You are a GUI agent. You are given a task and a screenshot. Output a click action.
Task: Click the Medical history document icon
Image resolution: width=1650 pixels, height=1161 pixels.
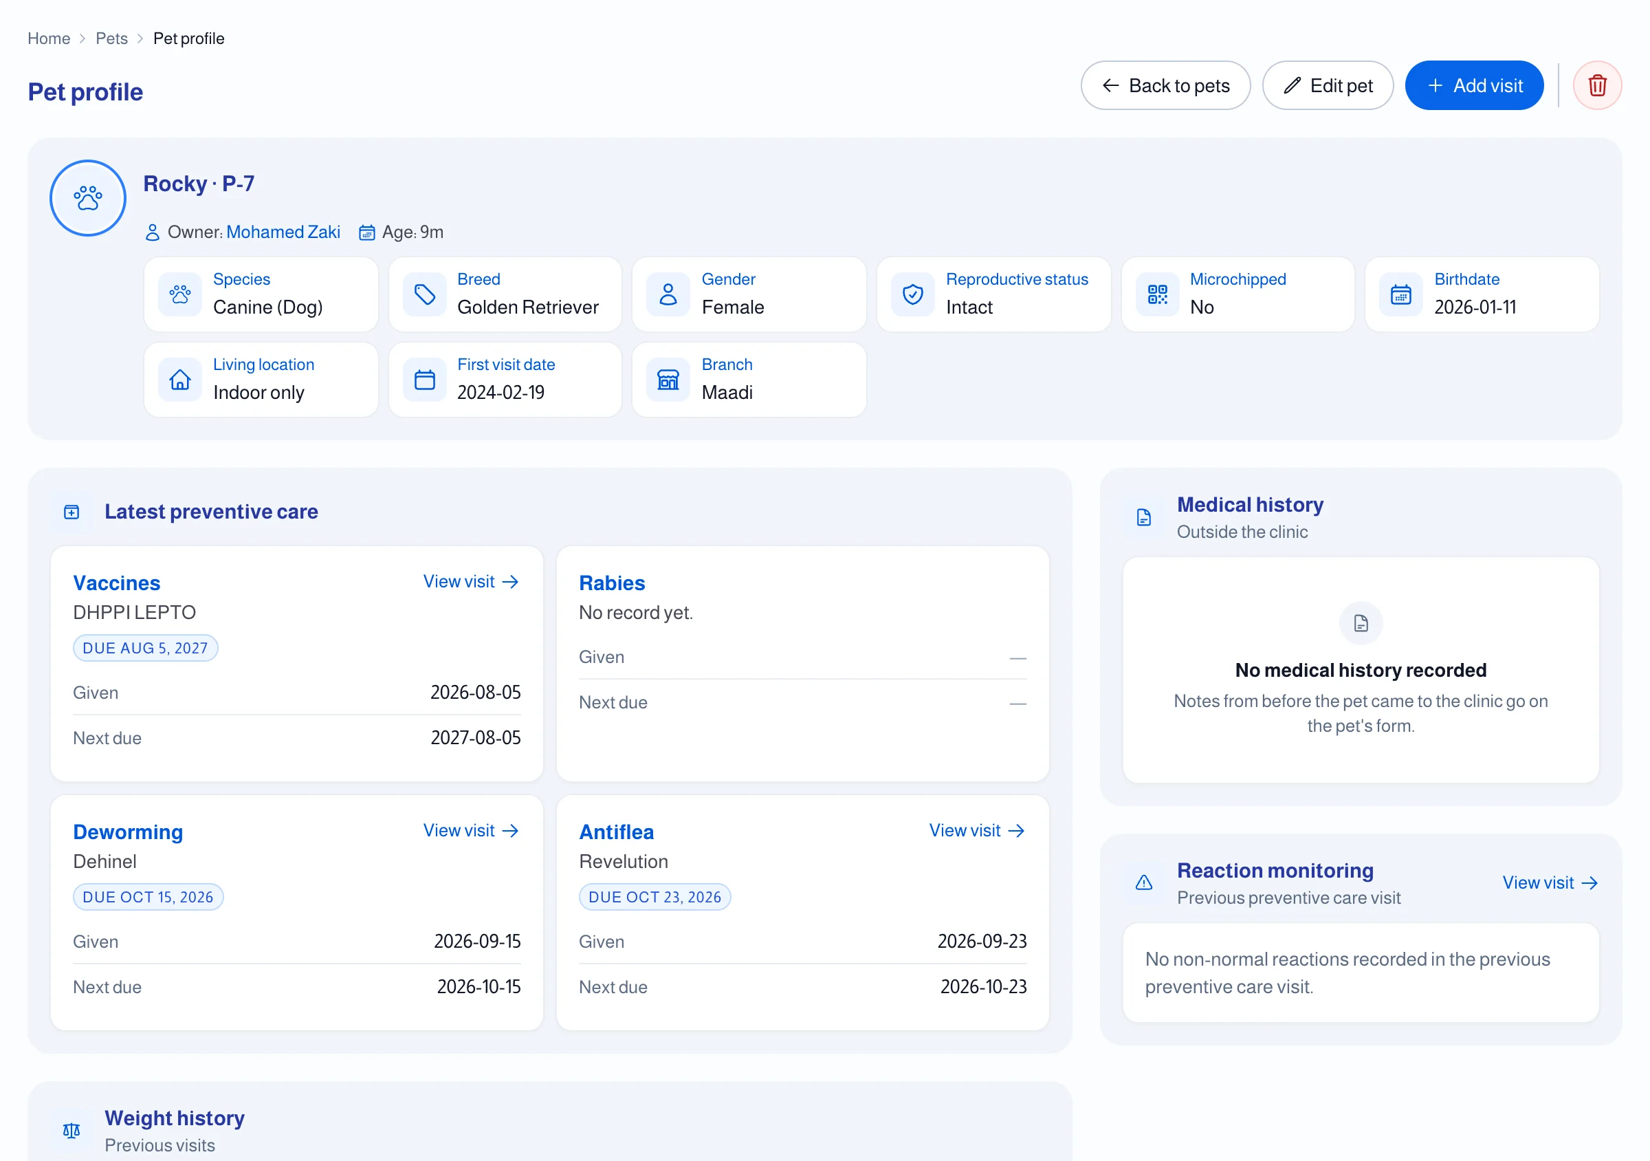1144,518
